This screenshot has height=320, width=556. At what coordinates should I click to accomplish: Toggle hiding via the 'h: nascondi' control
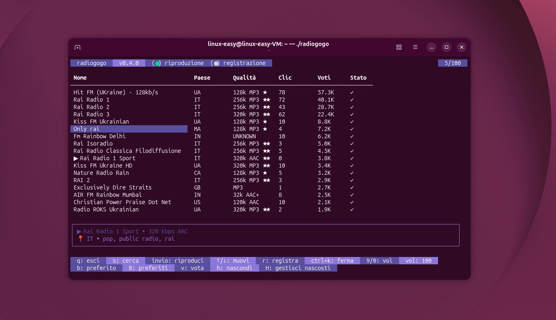pos(234,268)
